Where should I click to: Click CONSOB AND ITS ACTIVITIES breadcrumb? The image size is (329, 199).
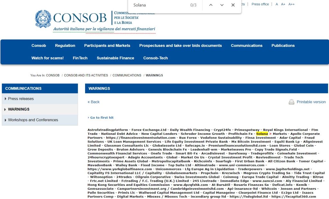86,75
